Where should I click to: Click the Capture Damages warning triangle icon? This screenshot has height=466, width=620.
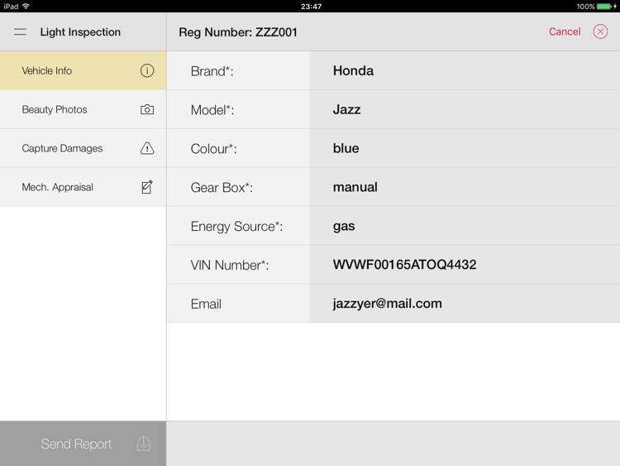pos(147,148)
